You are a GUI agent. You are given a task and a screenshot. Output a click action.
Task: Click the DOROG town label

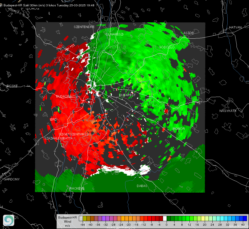[33, 9]
